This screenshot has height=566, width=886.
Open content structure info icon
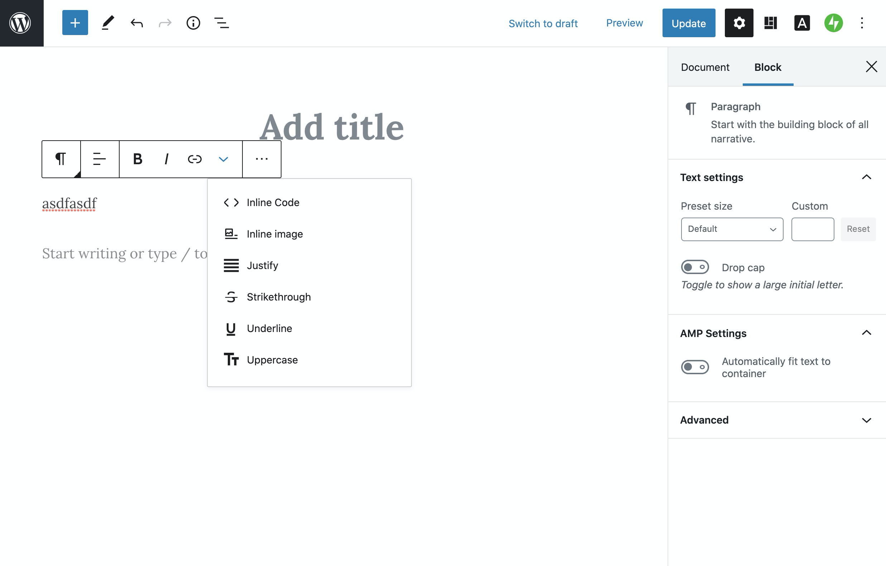point(193,23)
